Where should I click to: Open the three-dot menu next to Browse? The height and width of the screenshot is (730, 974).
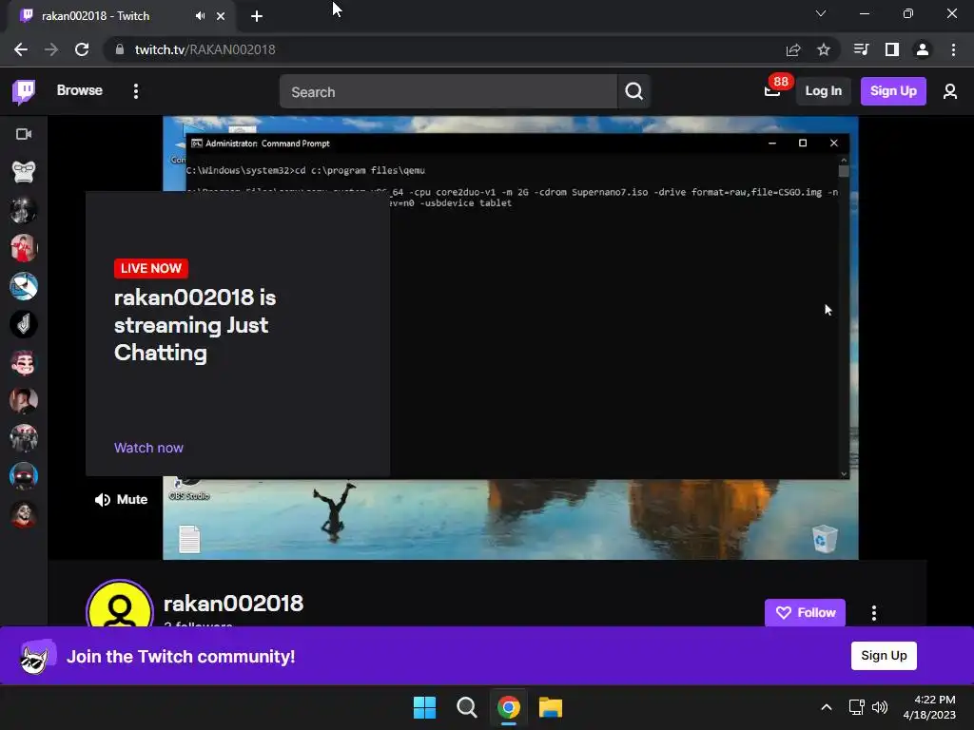pyautogui.click(x=135, y=91)
